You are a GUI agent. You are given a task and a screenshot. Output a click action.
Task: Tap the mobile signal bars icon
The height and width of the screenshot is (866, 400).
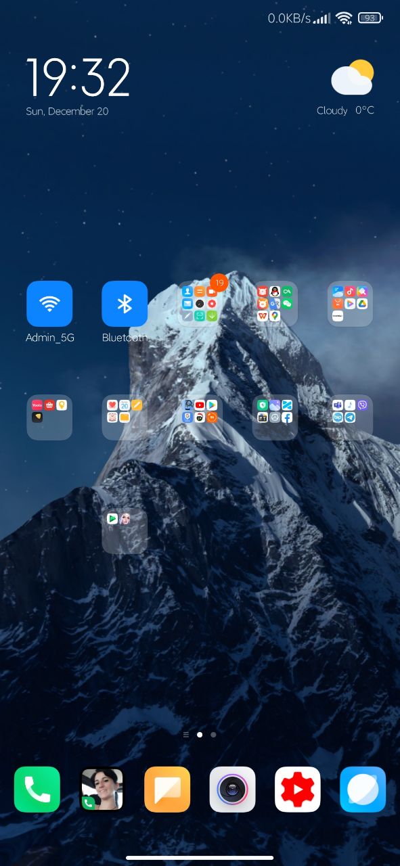322,18
